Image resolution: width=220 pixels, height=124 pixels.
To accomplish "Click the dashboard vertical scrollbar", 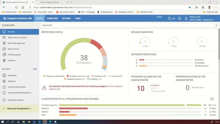I will (x=219, y=44).
